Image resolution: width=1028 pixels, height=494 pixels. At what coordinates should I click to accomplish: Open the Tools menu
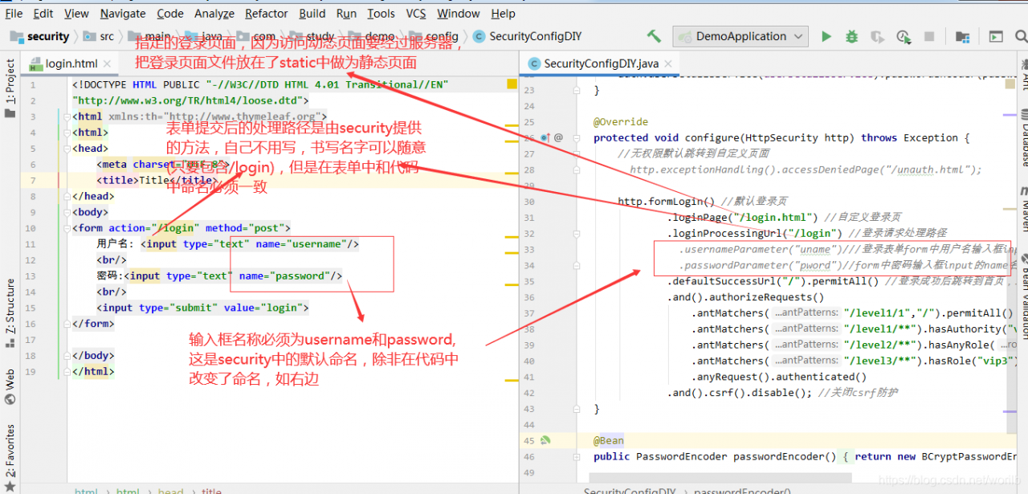click(381, 13)
